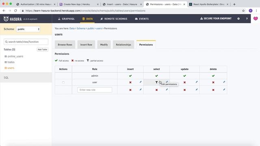Viewport: 260px width, 146px height.
Task: Edit select permission pencil for new role
Action: click(167, 90)
